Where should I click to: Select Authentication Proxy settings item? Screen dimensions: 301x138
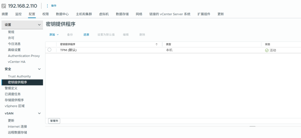24,56
